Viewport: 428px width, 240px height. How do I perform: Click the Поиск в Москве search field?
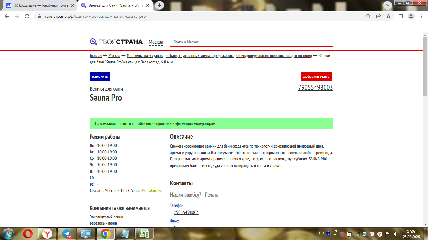point(251,42)
